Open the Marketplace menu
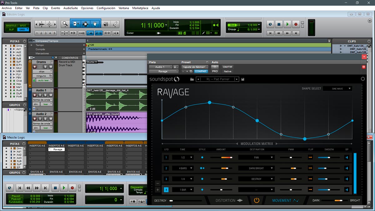The image size is (375, 211). pyautogui.click(x=140, y=8)
